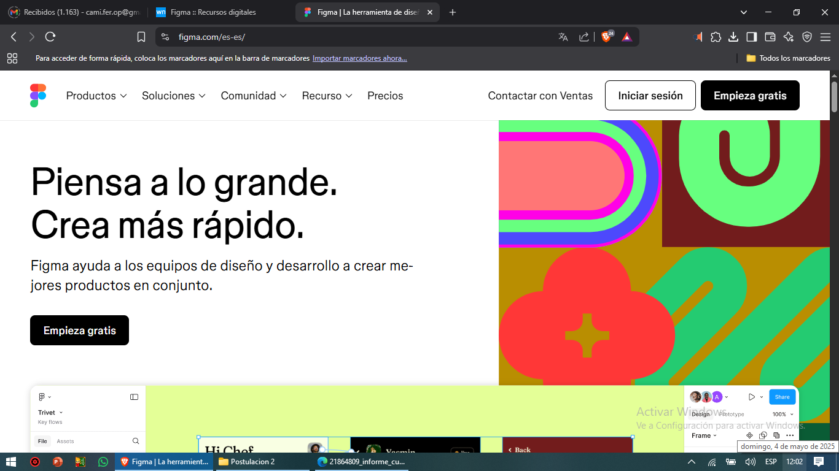Image resolution: width=839 pixels, height=471 pixels.
Task: Reload the page with the refresh icon
Action: 50,37
